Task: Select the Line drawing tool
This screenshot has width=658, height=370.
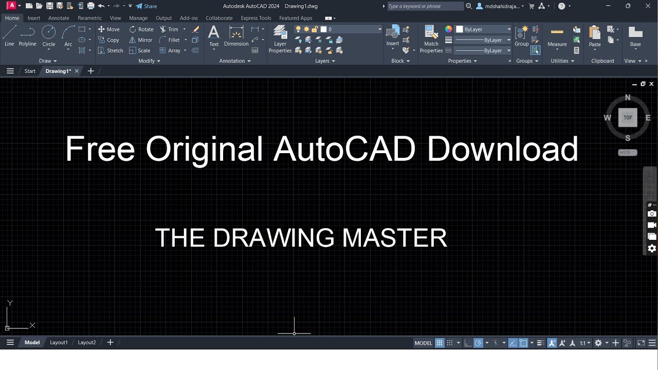Action: pos(9,36)
